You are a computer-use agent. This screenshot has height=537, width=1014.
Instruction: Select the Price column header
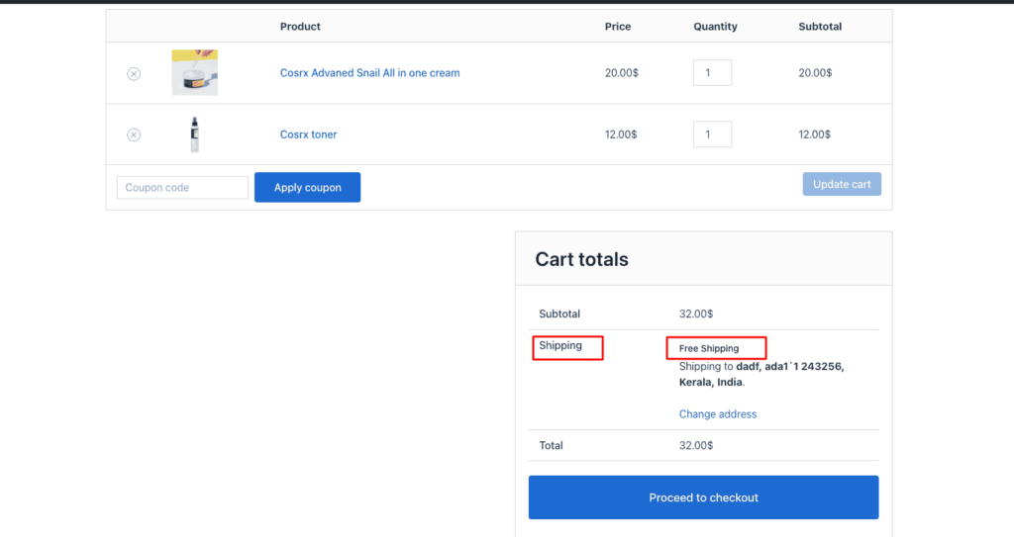click(618, 27)
